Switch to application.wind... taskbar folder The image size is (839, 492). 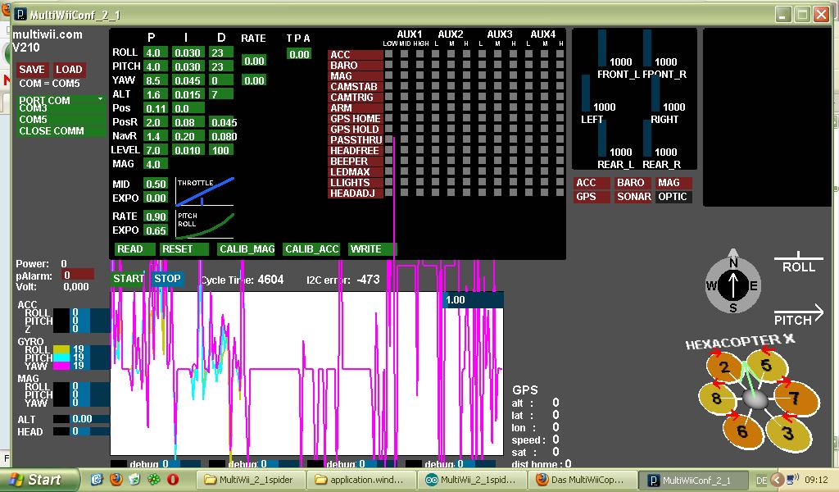tap(363, 480)
